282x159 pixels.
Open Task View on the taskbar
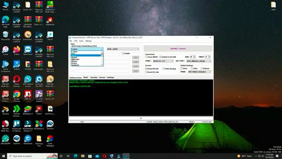click(x=68, y=156)
